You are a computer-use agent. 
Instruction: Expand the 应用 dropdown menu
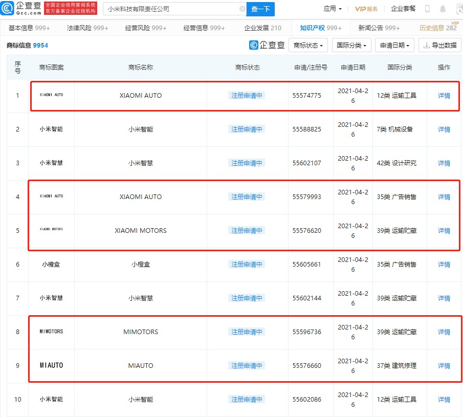click(333, 9)
